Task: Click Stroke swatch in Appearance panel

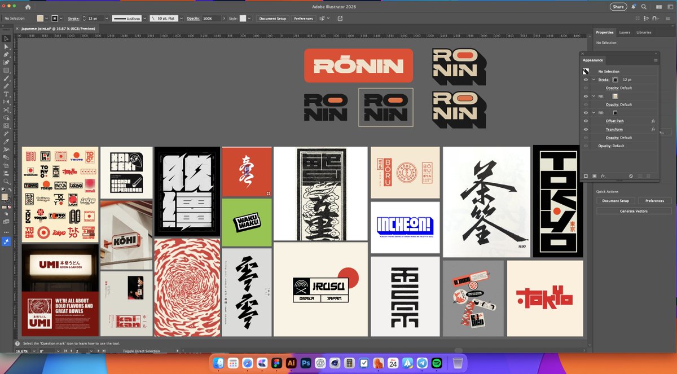Action: (616, 80)
